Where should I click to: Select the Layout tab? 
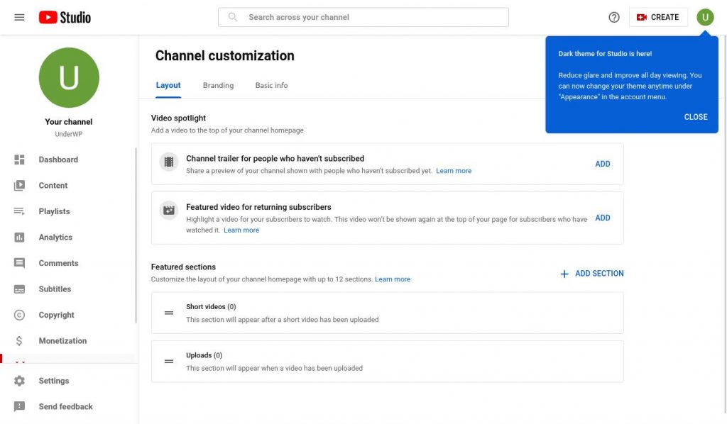(x=168, y=86)
